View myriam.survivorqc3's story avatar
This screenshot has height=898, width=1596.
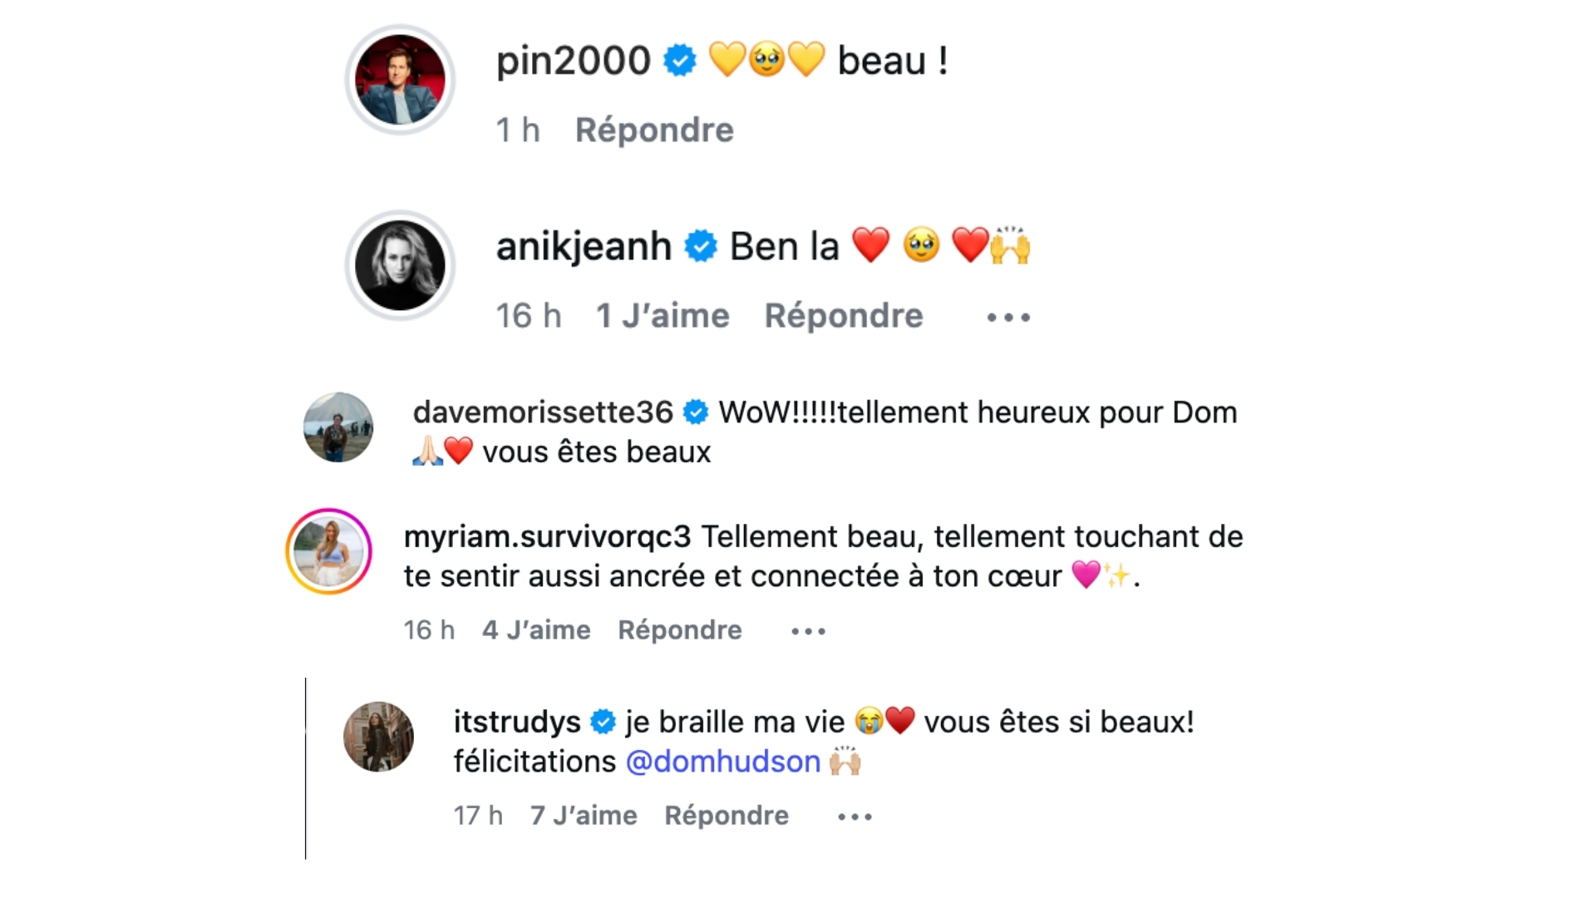(328, 552)
